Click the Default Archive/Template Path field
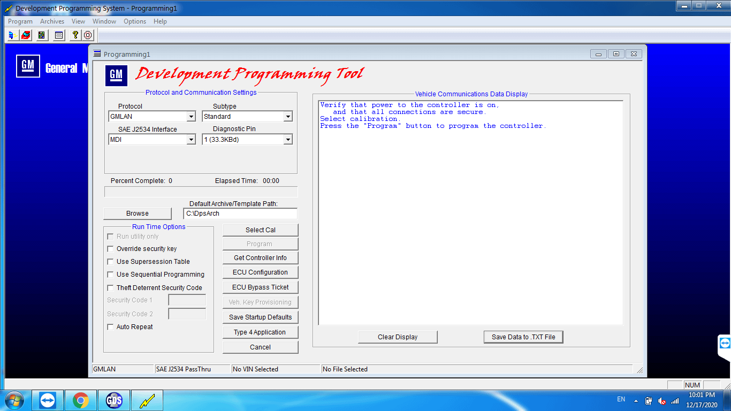The height and width of the screenshot is (411, 731). (x=240, y=214)
